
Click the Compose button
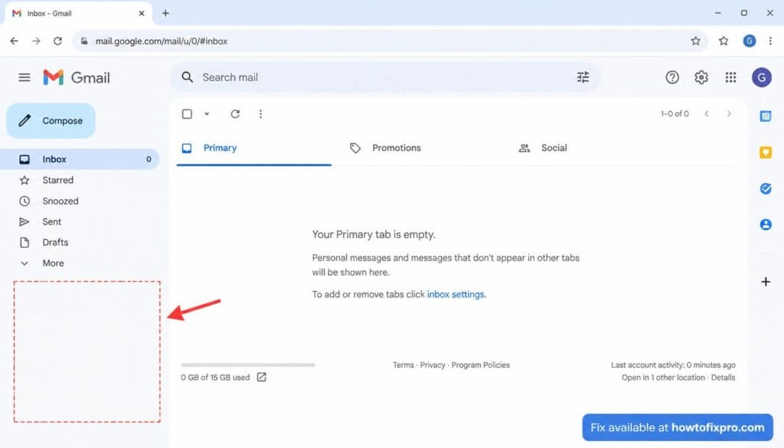pyautogui.click(x=51, y=120)
